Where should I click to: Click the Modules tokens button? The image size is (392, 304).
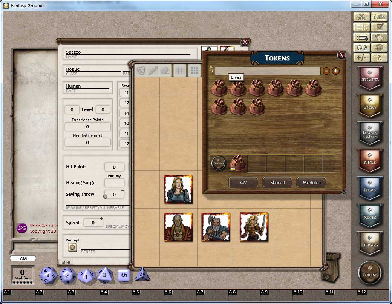pos(311,182)
